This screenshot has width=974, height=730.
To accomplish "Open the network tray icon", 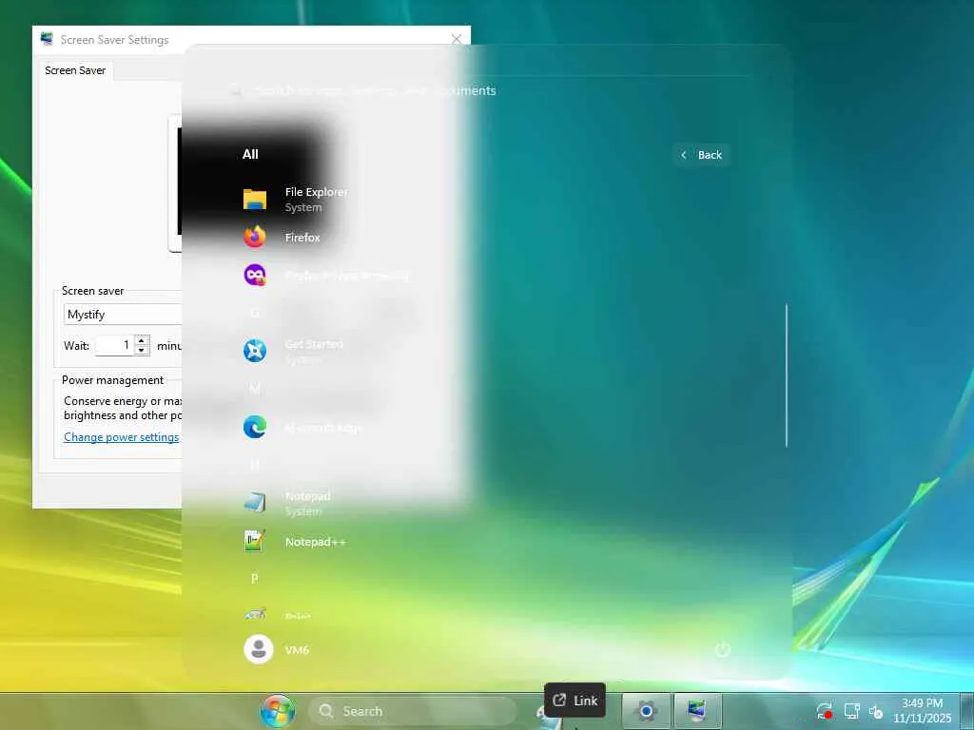I will tap(851, 711).
